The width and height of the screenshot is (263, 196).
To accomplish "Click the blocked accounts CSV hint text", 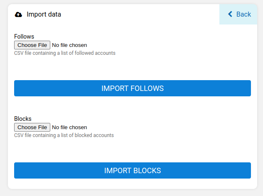I will click(x=64, y=135).
